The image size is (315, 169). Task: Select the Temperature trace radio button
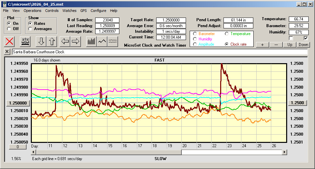(x=227, y=34)
